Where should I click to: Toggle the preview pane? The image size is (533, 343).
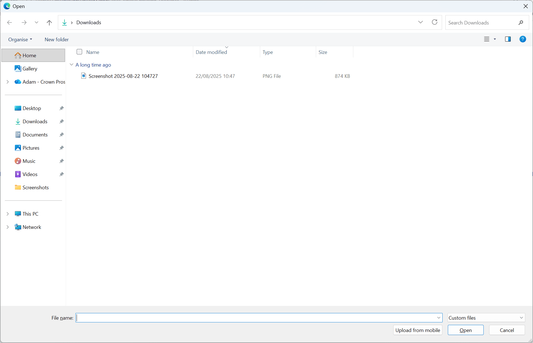(x=508, y=39)
